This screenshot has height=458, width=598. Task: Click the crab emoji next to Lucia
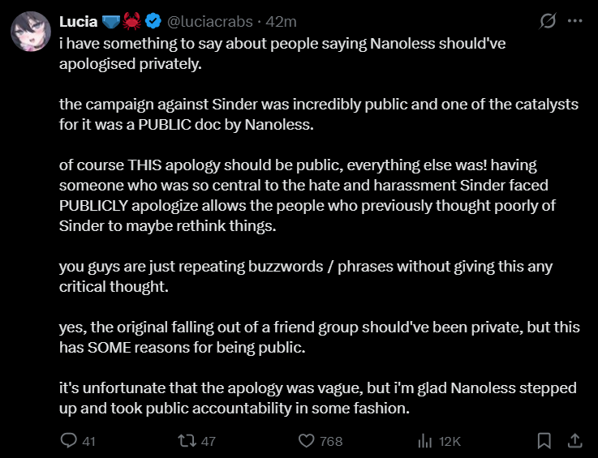pos(131,21)
